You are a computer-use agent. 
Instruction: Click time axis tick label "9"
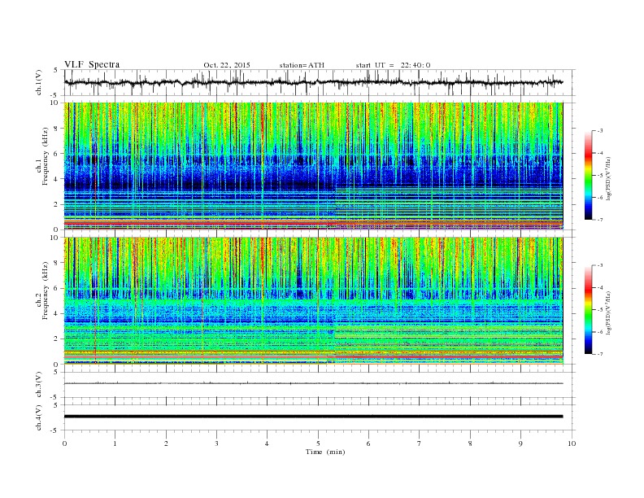pyautogui.click(x=520, y=443)
